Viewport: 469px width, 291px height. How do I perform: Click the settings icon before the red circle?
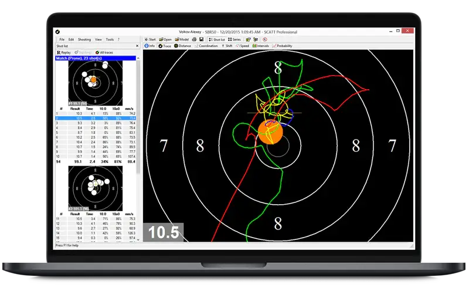pyautogui.click(x=256, y=39)
